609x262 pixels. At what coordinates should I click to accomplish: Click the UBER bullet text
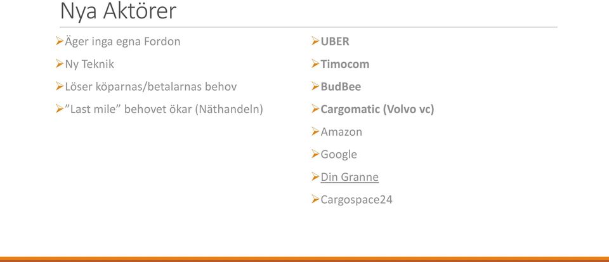point(335,41)
